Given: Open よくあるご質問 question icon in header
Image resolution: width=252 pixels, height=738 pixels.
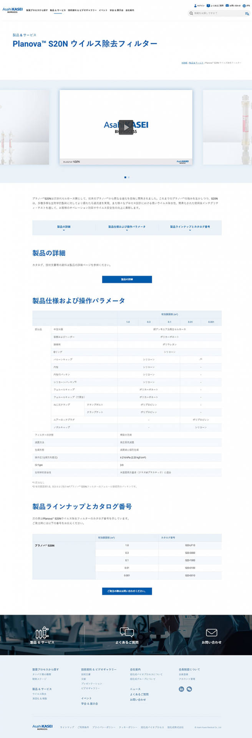Looking at the screenshot, I should pyautogui.click(x=208, y=6).
